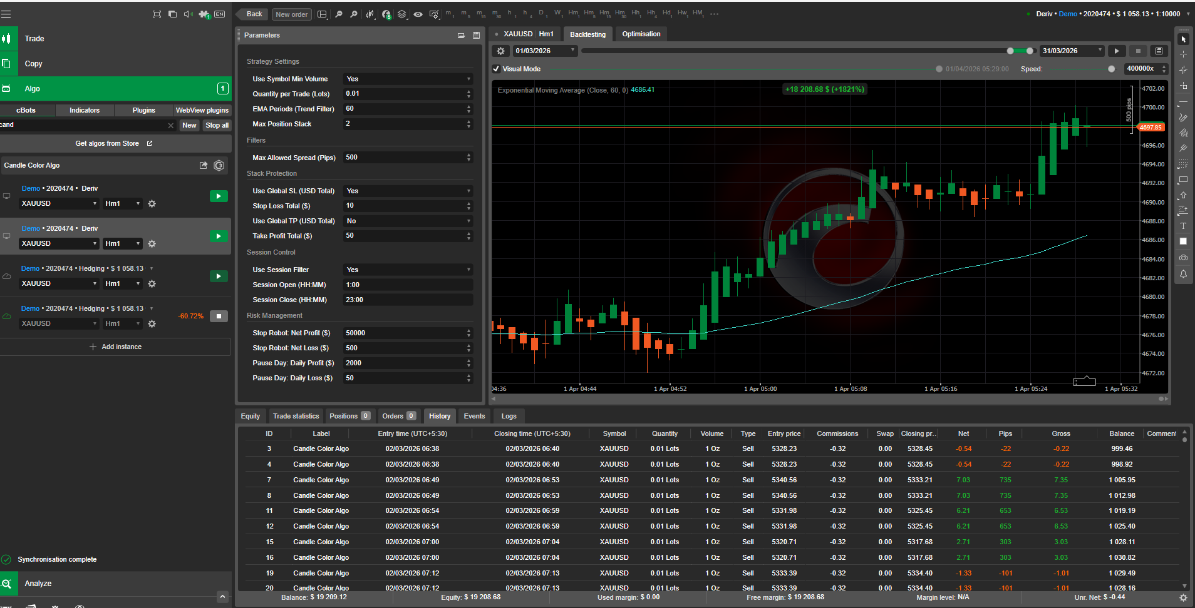Open the chart type candlestick icon
The width and height of the screenshot is (1195, 608).
click(370, 14)
